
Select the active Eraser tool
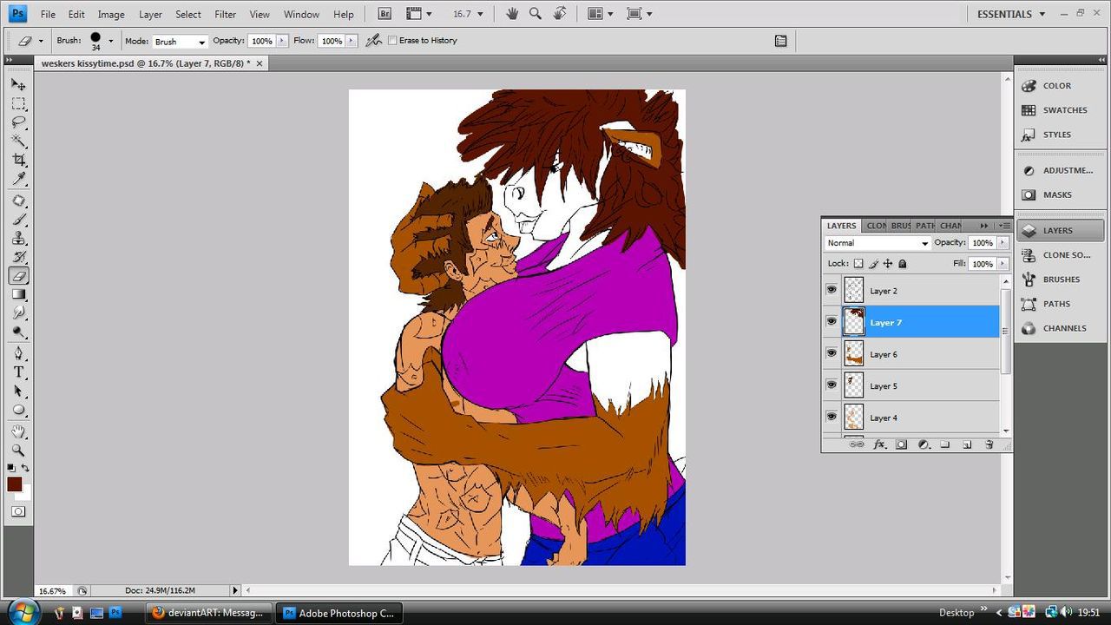click(18, 276)
